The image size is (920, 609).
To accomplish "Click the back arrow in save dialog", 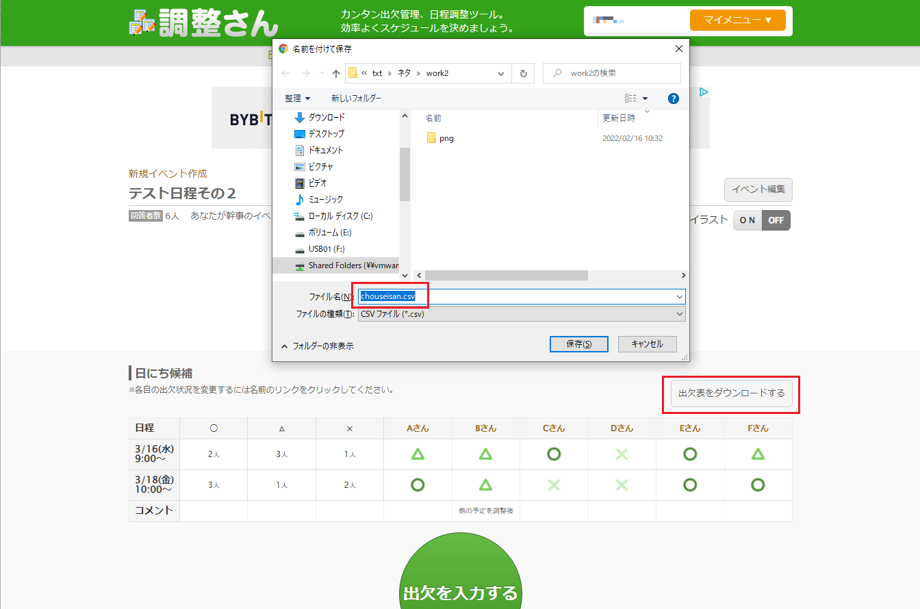I will pos(286,73).
